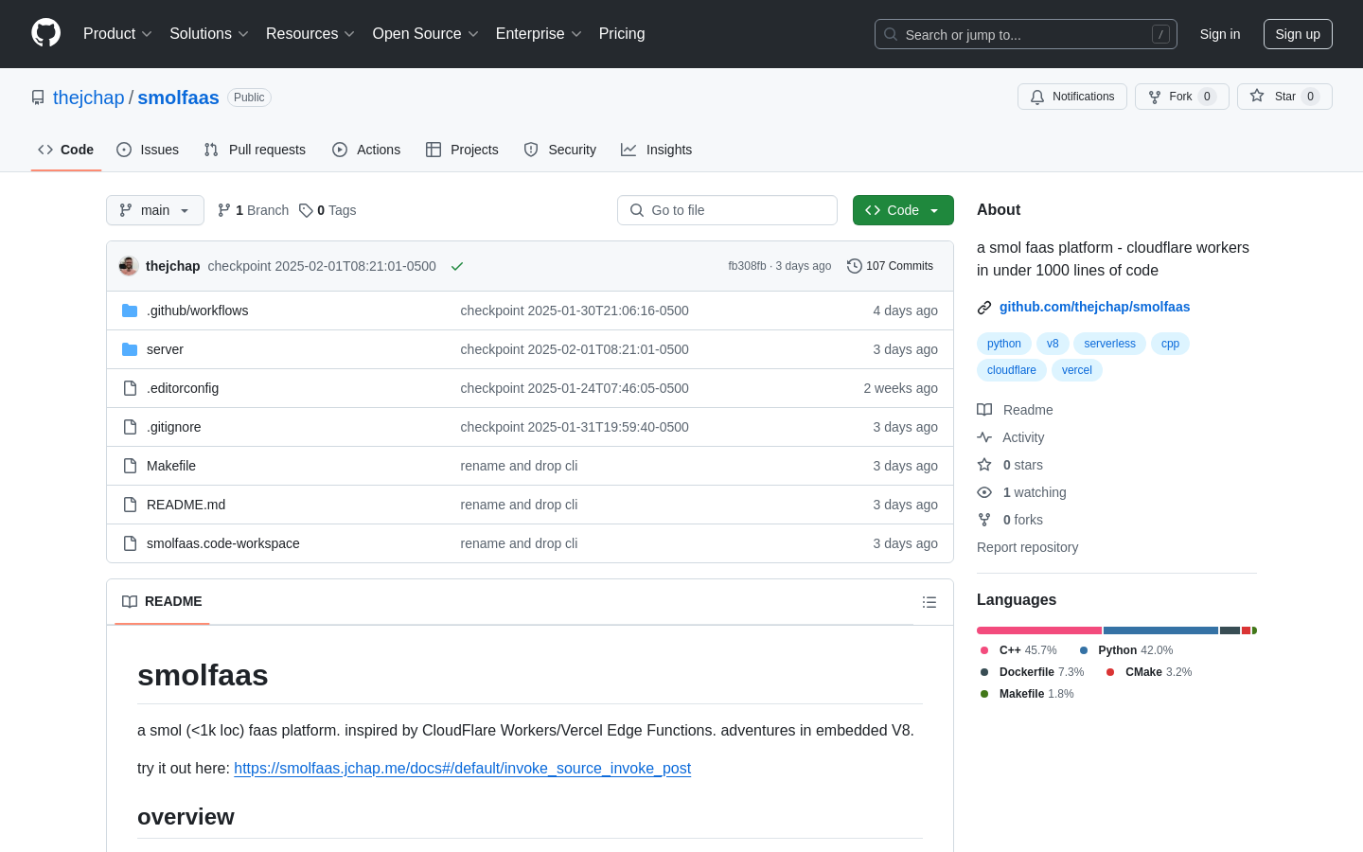Expand the Open Source menu
The width and height of the screenshot is (1363, 852).
426,34
